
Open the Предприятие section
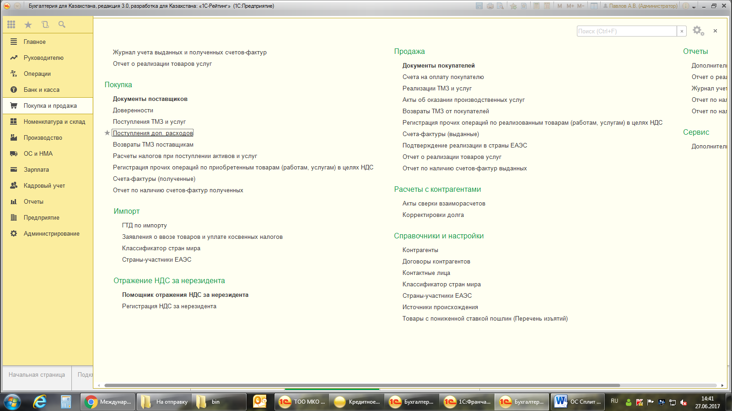click(x=48, y=217)
